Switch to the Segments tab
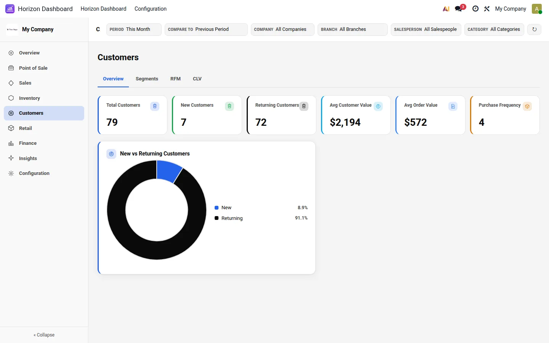Screen dimensions: 549x343 pos(147,79)
